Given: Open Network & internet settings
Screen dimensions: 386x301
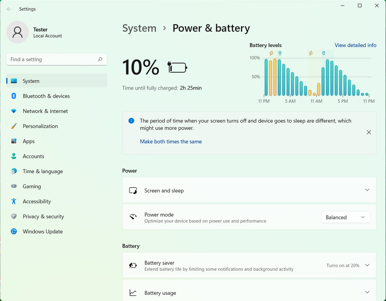Looking at the screenshot, I should [x=45, y=111].
